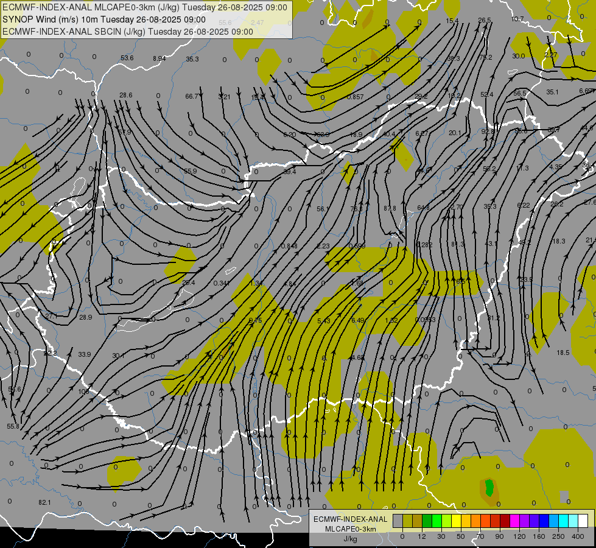Click the J/kg unit label in the legend

click(351, 539)
